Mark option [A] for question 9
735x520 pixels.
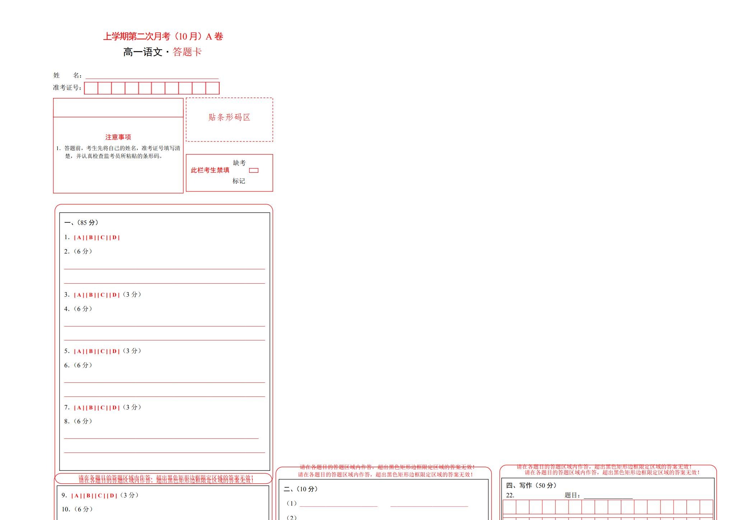[77, 496]
